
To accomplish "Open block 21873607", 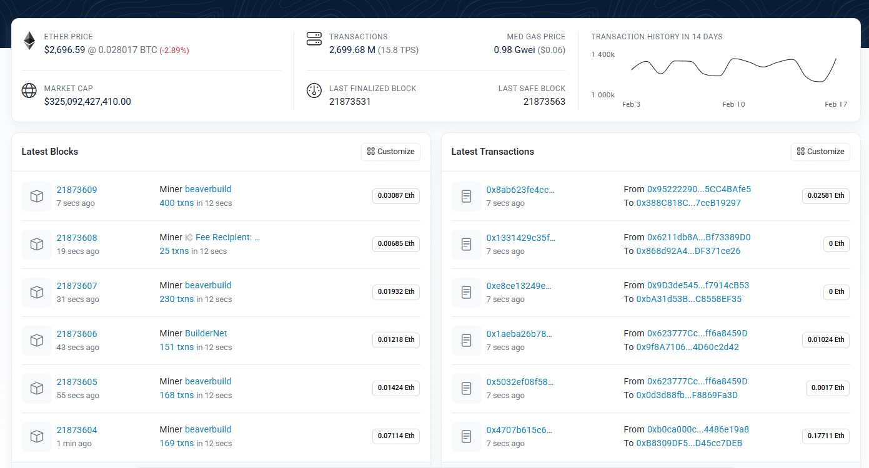I will (x=77, y=286).
